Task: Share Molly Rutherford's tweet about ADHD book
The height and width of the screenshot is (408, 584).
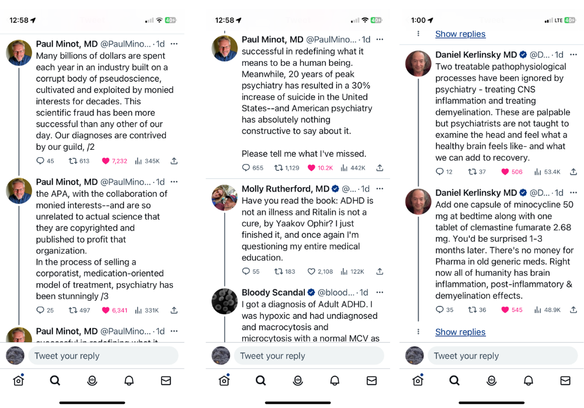Action: click(380, 271)
